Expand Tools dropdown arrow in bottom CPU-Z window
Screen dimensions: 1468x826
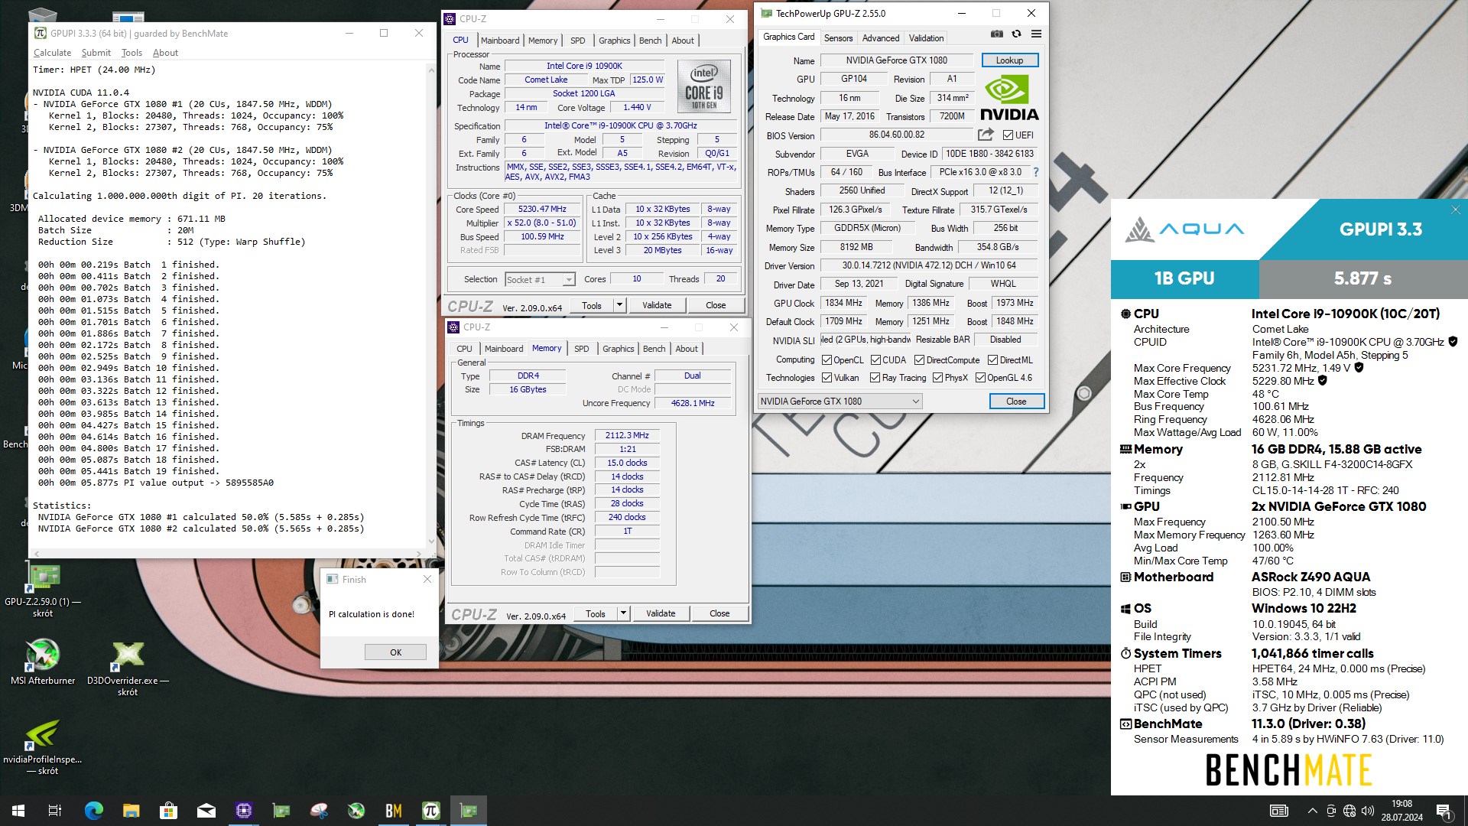click(x=624, y=614)
